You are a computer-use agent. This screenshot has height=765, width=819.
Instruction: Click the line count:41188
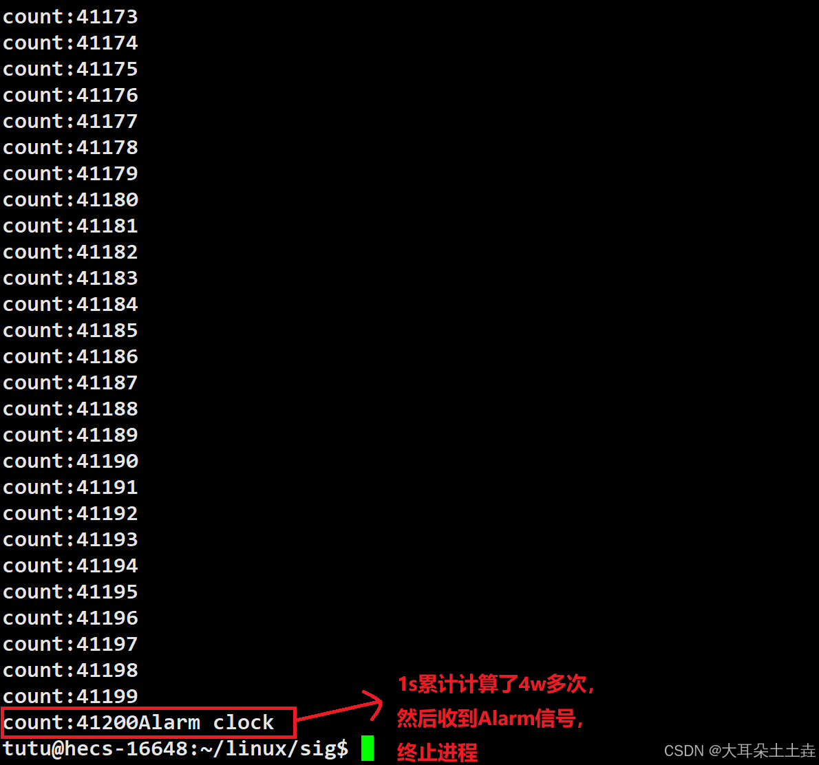(x=70, y=409)
